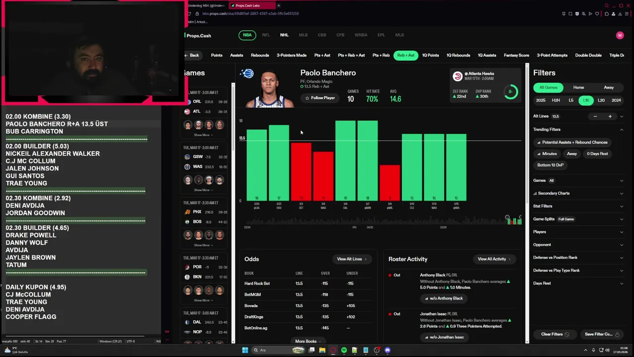Switch to the NBA league tab
634x357 pixels.
(247, 35)
